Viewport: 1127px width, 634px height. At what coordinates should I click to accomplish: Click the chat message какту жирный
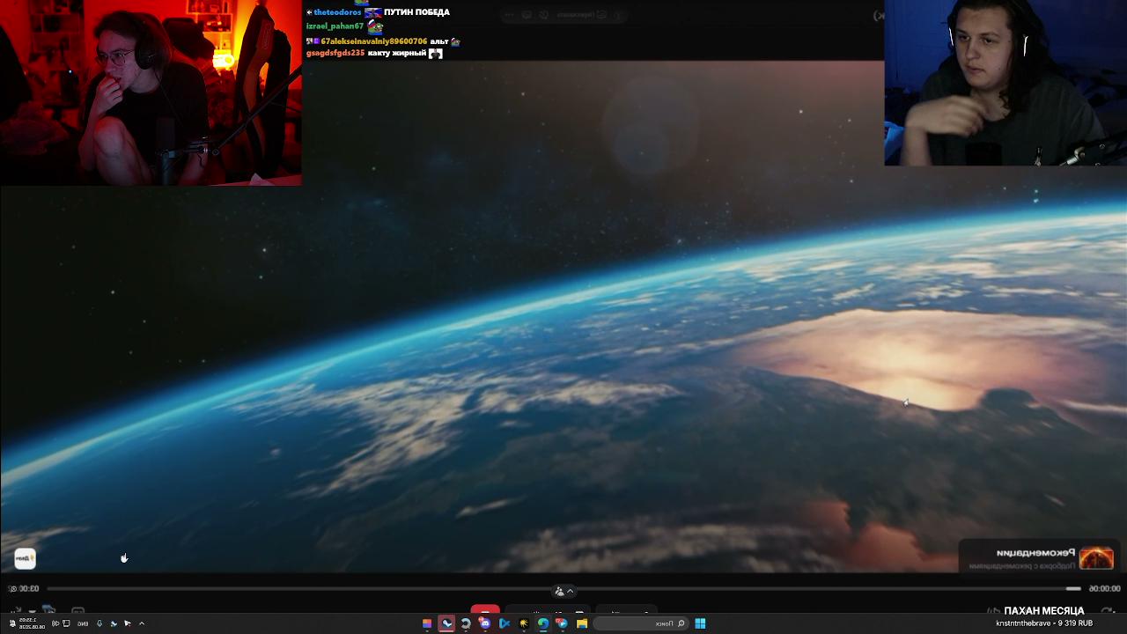[397, 53]
